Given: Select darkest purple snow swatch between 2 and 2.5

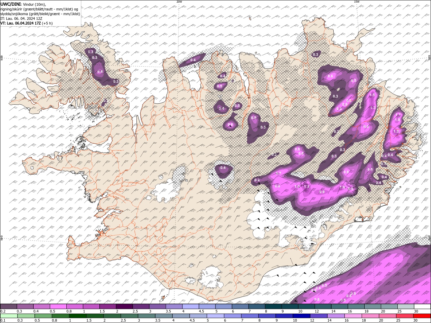Looking at the screenshot, I should point(124,307).
